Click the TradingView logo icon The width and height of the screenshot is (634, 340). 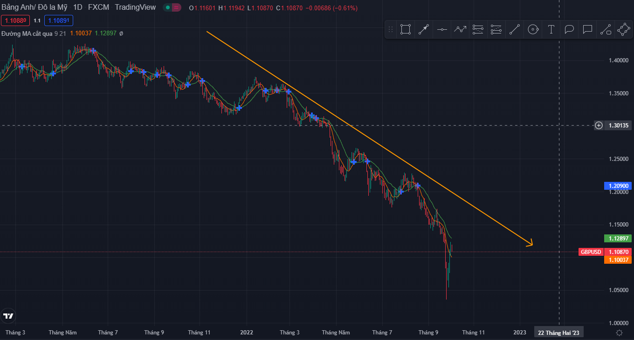(8, 316)
